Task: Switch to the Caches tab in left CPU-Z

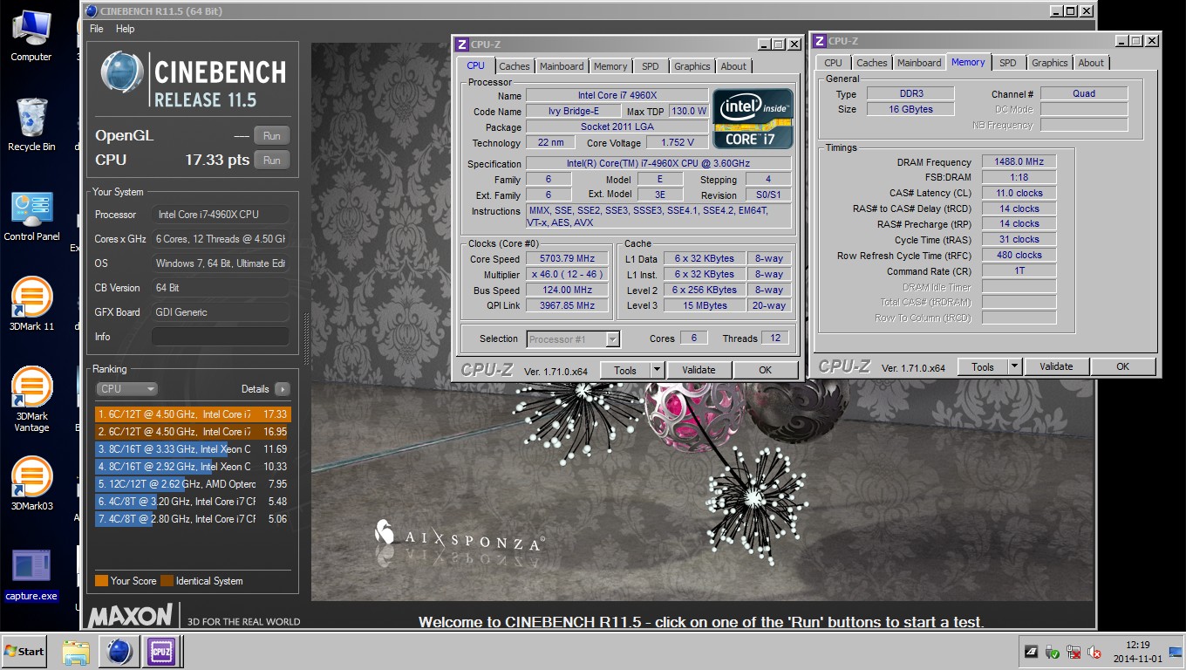Action: (x=514, y=66)
